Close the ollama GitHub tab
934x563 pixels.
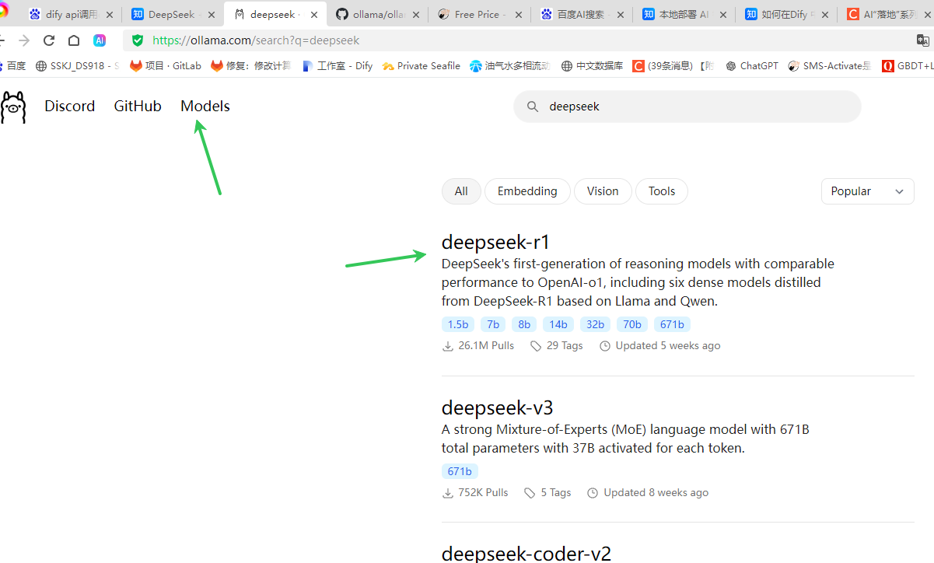tap(416, 15)
